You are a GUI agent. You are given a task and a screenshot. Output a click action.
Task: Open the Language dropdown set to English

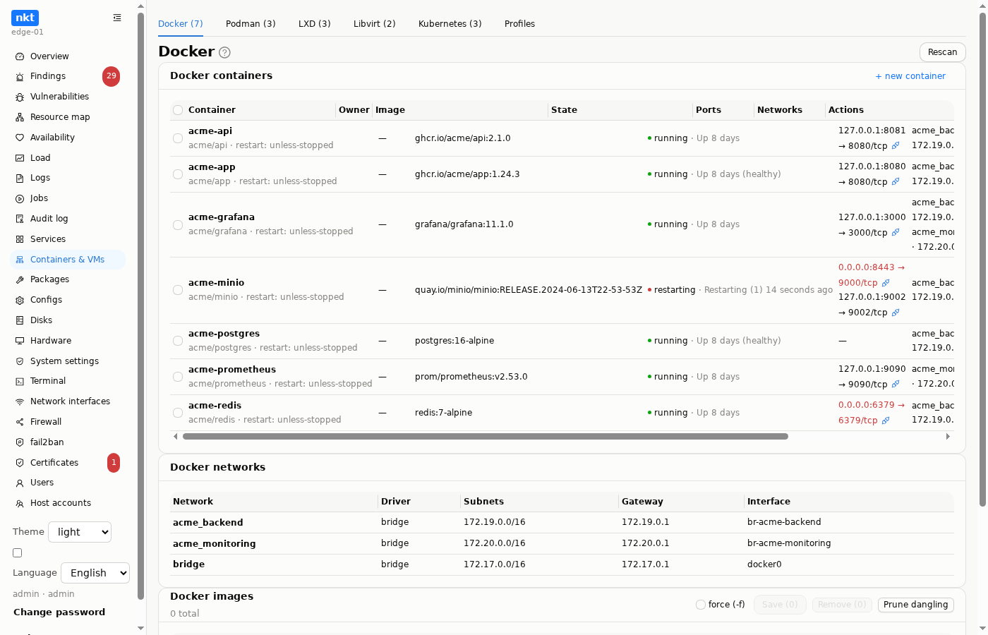point(95,573)
